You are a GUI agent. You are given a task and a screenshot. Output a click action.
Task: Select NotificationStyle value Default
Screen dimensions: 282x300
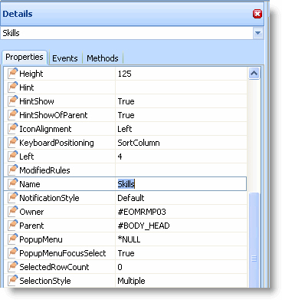tap(131, 198)
